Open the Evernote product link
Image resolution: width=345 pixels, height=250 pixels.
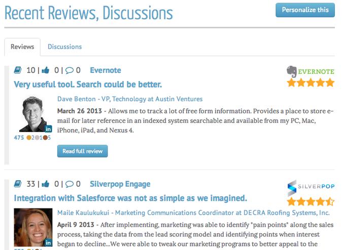[106, 70]
